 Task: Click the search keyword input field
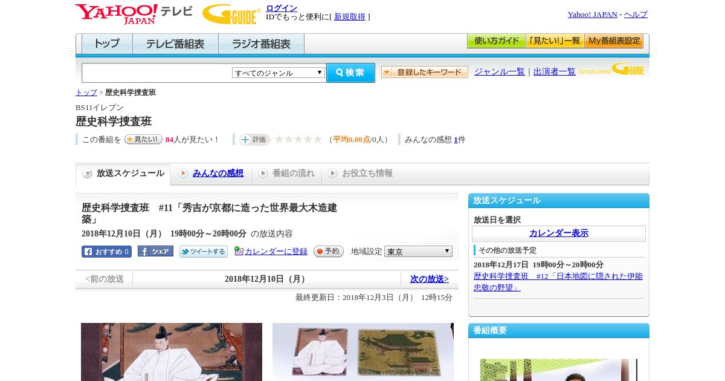click(157, 73)
